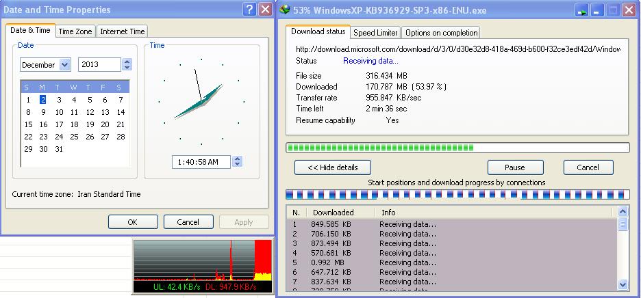Viewport: 641px width, 298px height.
Task: Select connection row 3 with 873.494 KB
Action: tap(451, 243)
